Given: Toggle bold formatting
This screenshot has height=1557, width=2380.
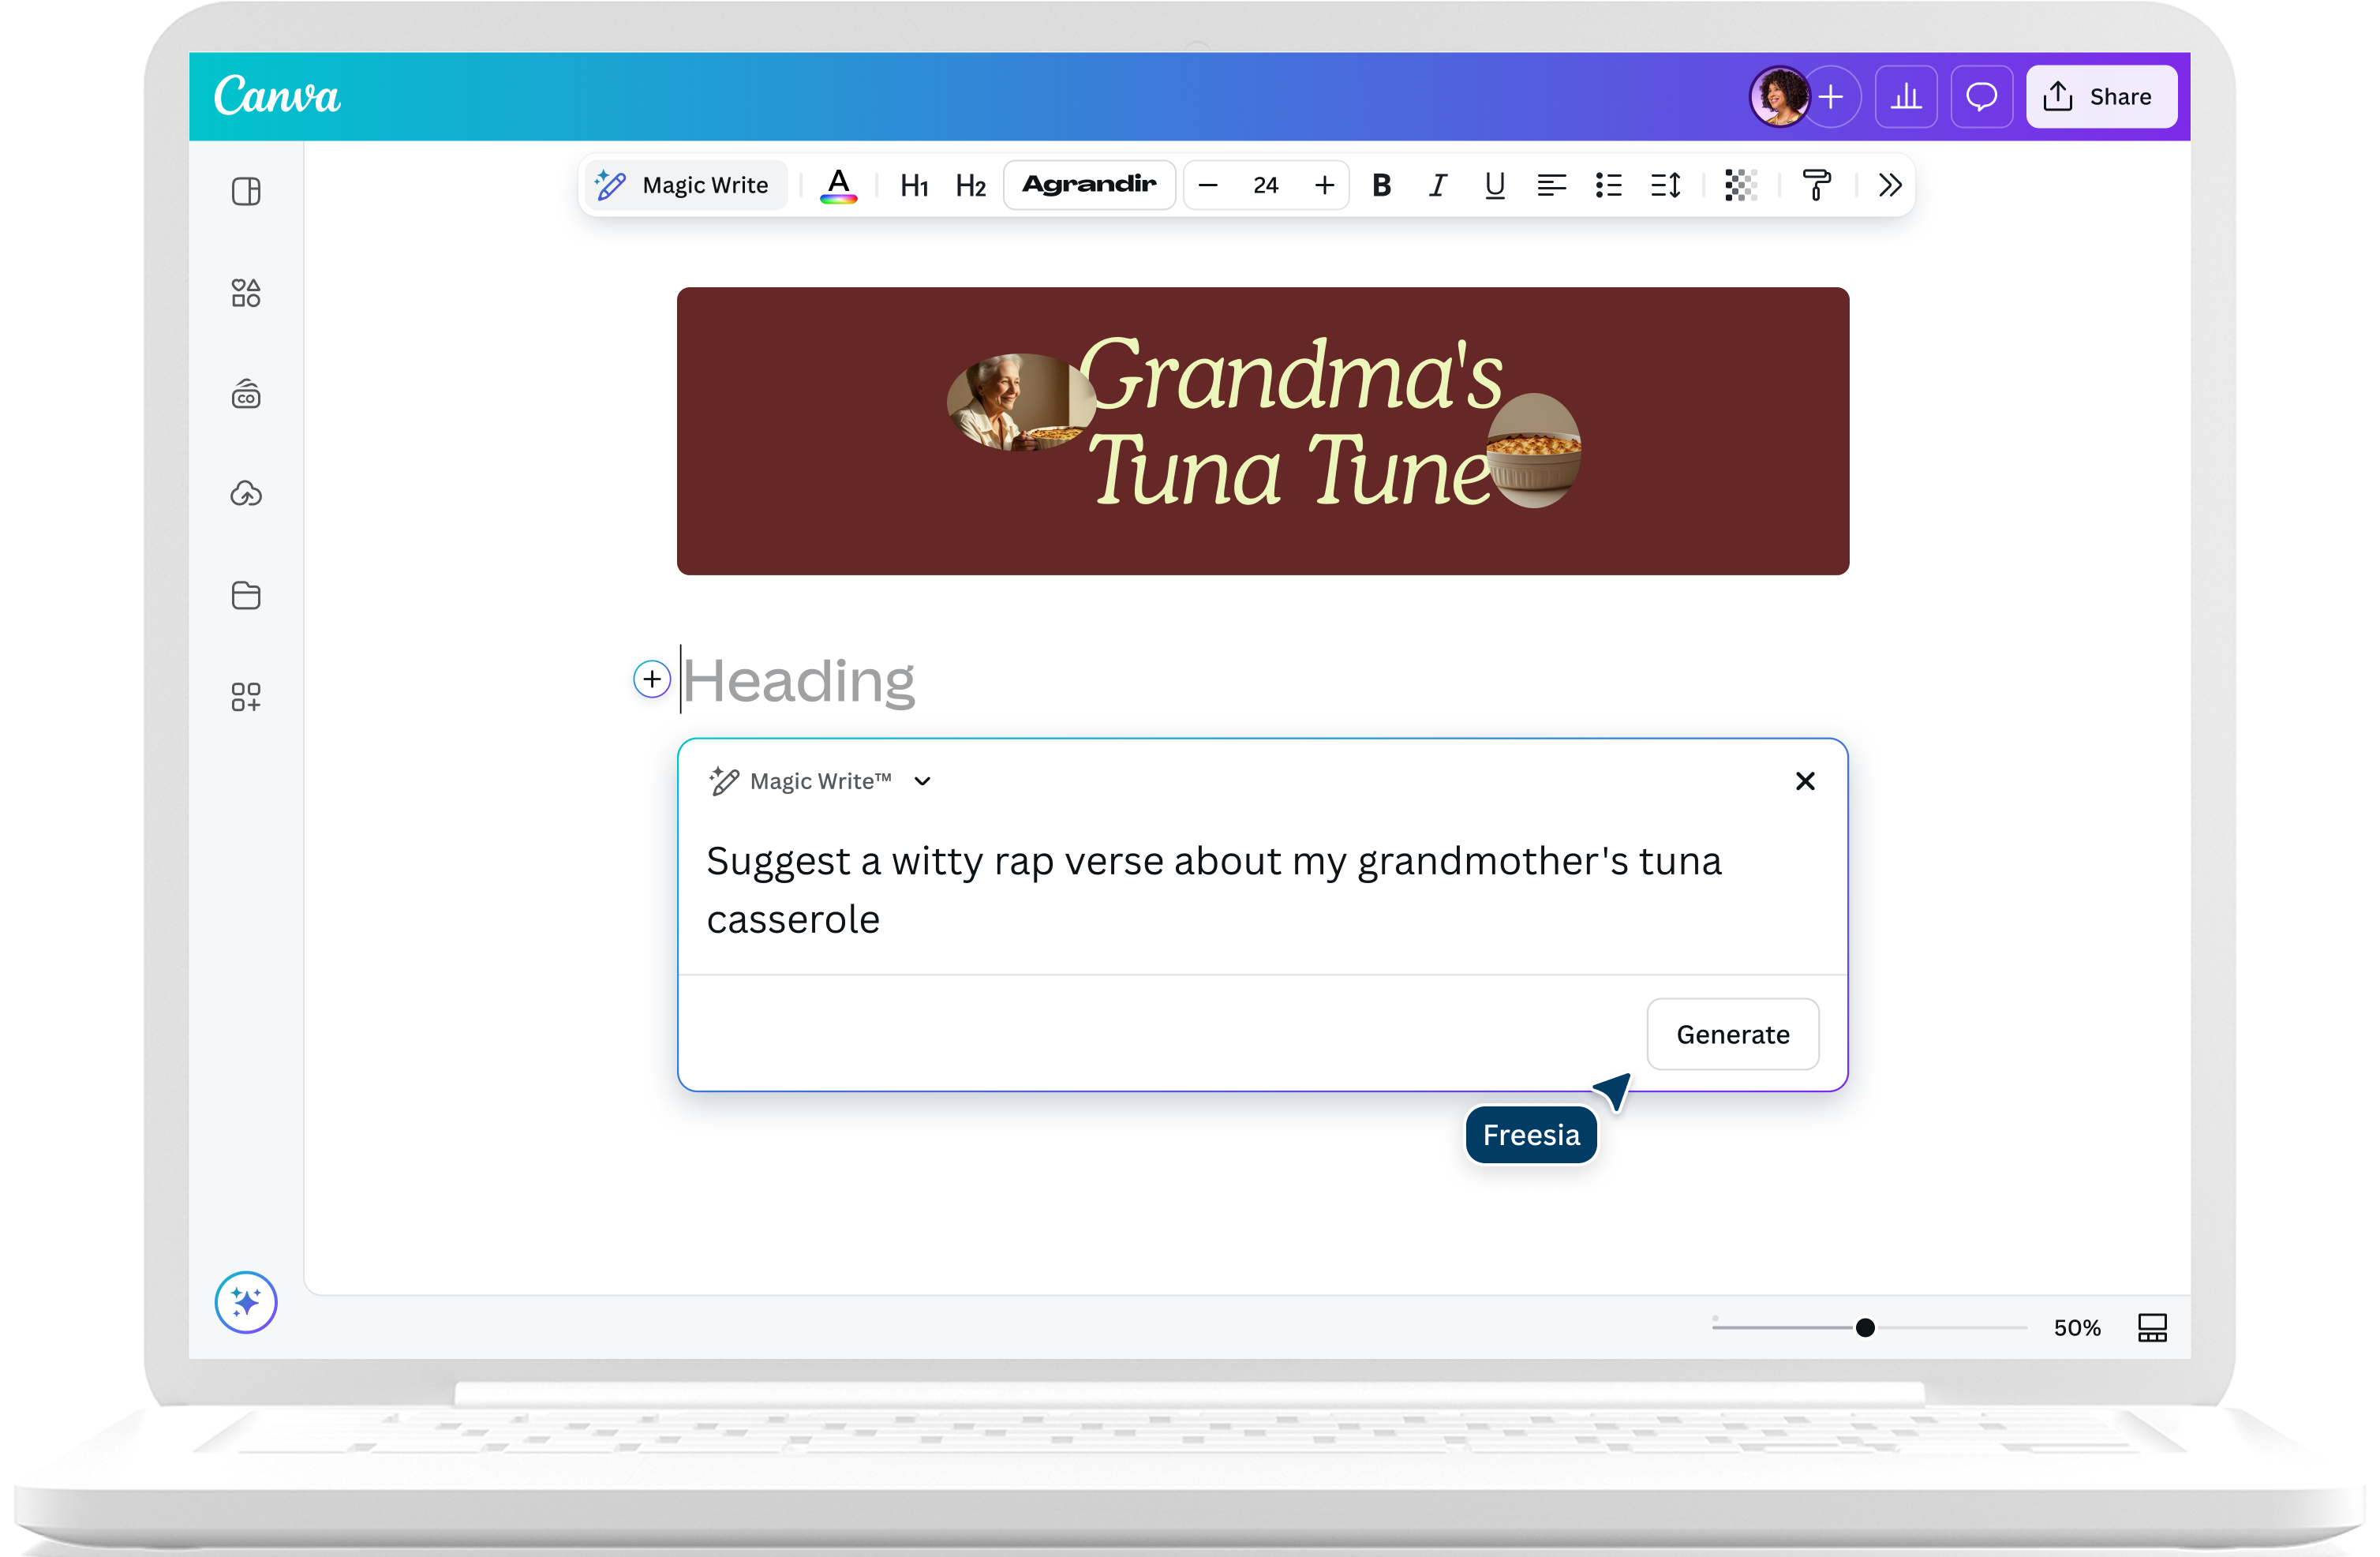Looking at the screenshot, I should (x=1381, y=185).
